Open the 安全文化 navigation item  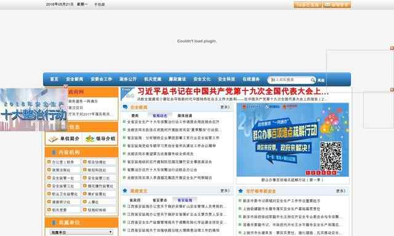click(202, 79)
